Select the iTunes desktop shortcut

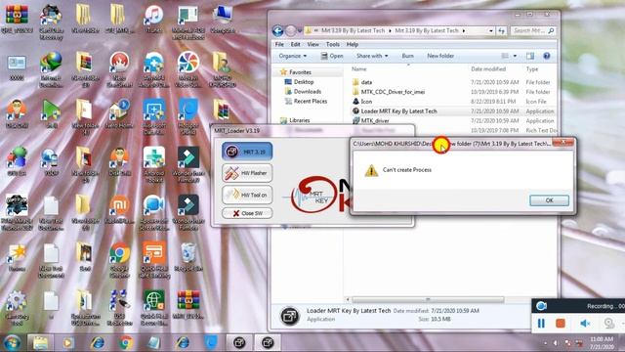click(154, 20)
